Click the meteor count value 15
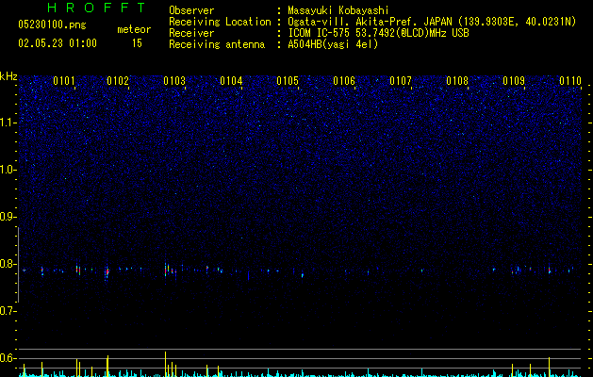593x377 pixels. (x=137, y=42)
